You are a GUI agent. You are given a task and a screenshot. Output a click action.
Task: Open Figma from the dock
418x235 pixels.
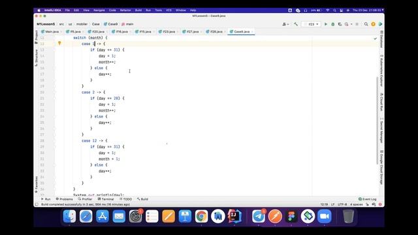(x=291, y=216)
